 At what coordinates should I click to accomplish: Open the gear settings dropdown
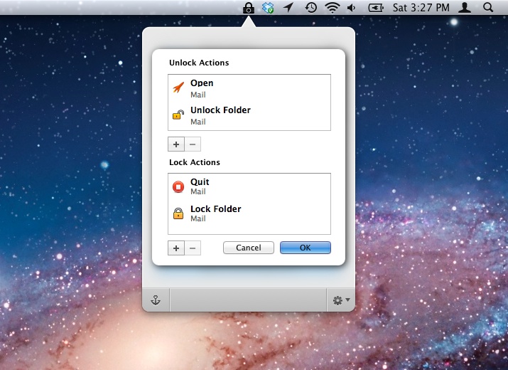point(341,300)
